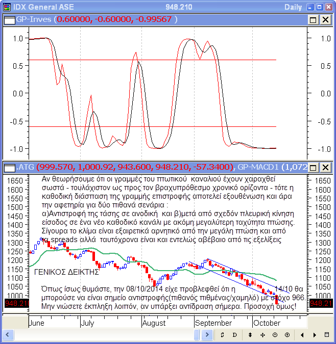Click the calendar icon at toolbar's far right
The image size is (336, 344).
click(327, 334)
